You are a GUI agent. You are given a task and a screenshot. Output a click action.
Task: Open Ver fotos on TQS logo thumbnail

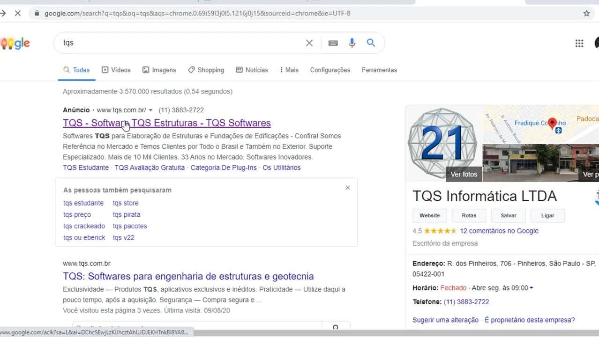(x=464, y=174)
